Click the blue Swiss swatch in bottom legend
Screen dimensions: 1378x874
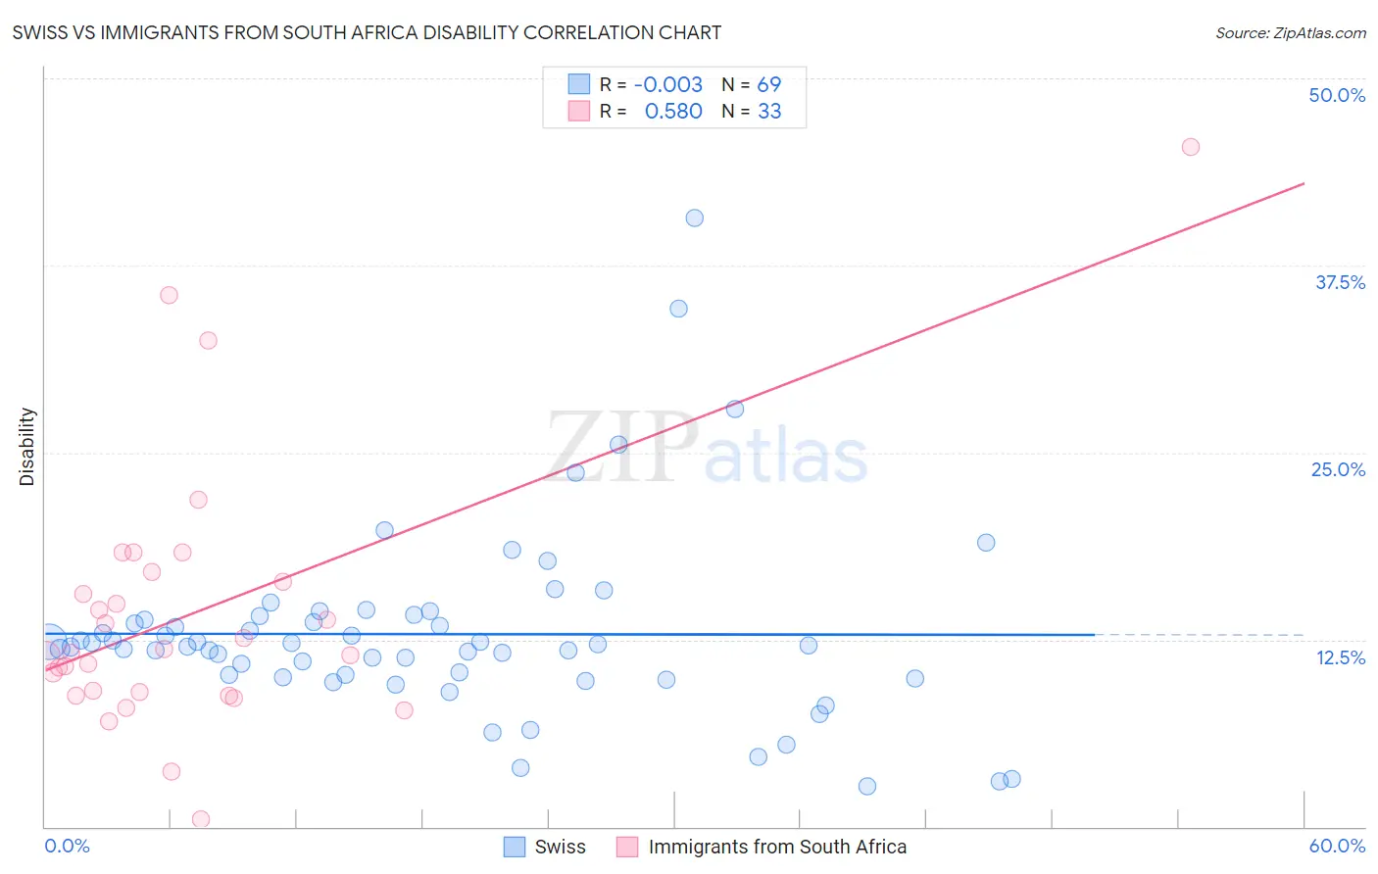tap(515, 847)
